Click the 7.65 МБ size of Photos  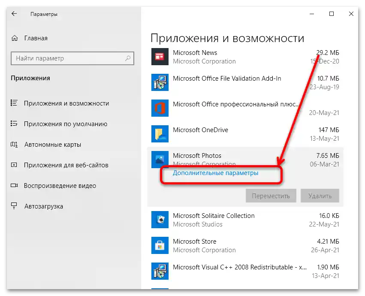click(x=328, y=156)
